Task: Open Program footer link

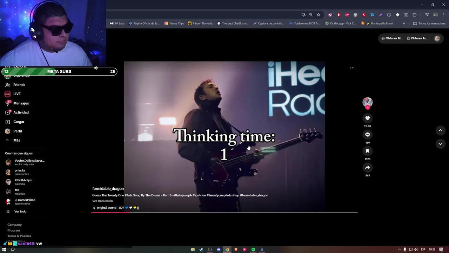Action: [14, 231]
